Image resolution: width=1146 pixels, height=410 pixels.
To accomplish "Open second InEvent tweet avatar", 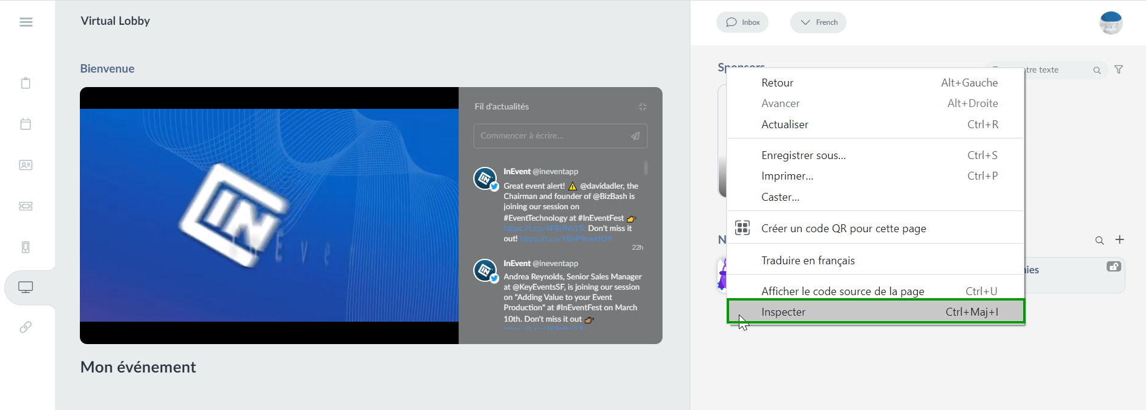I will coord(485,271).
